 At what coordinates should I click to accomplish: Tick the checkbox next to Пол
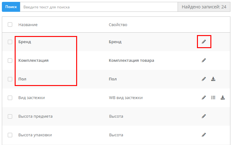tap(10, 79)
